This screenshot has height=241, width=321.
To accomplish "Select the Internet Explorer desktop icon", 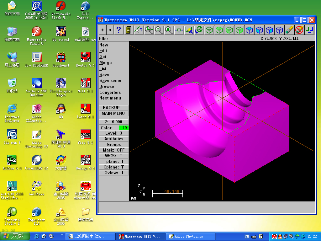I will 12,113.
